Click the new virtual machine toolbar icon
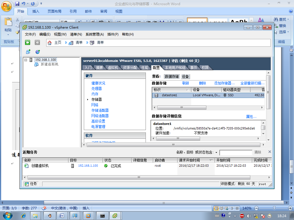The image size is (294, 220). tap(28, 52)
